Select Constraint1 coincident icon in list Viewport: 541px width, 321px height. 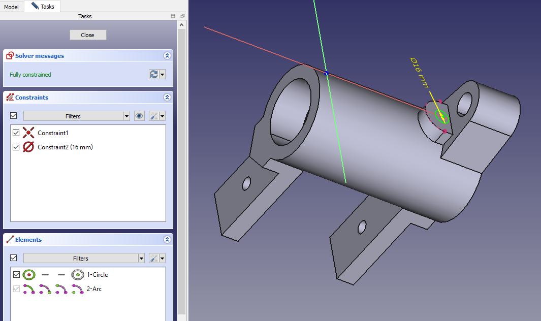tap(29, 133)
